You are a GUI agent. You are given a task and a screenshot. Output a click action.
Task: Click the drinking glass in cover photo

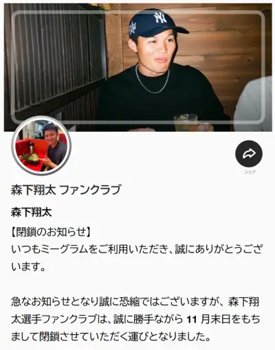tap(186, 122)
